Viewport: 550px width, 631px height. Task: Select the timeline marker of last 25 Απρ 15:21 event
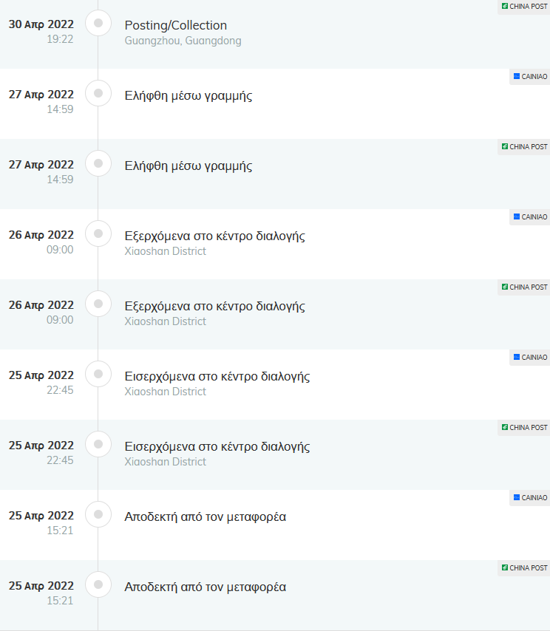click(98, 584)
